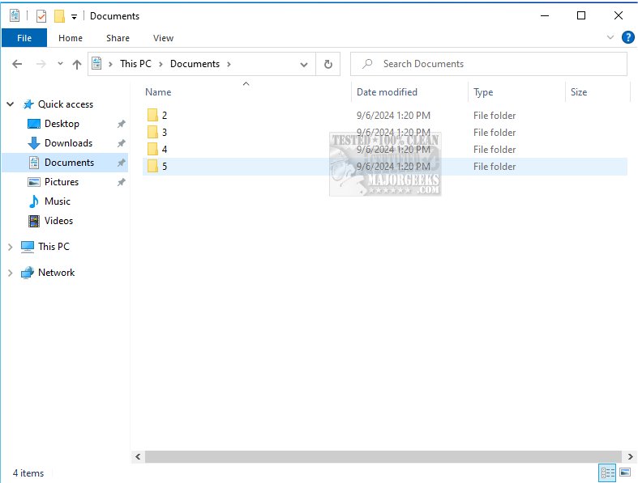
Task: Expand the chevron after This PC breadcrumb
Action: point(161,64)
